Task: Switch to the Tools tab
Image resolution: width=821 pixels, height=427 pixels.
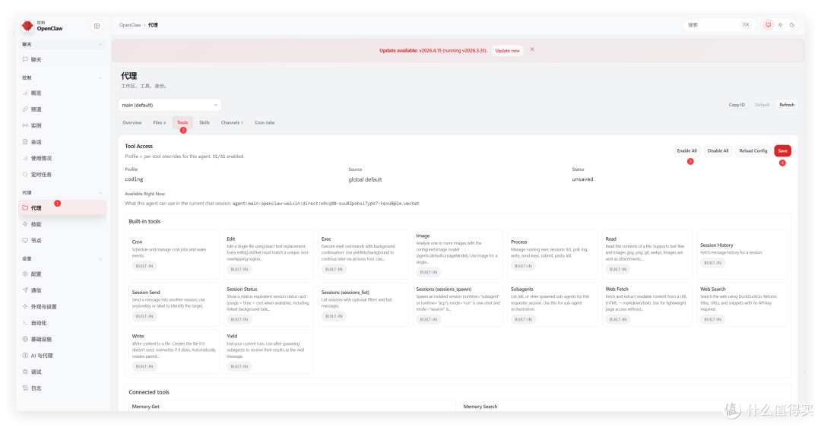Action: [182, 122]
